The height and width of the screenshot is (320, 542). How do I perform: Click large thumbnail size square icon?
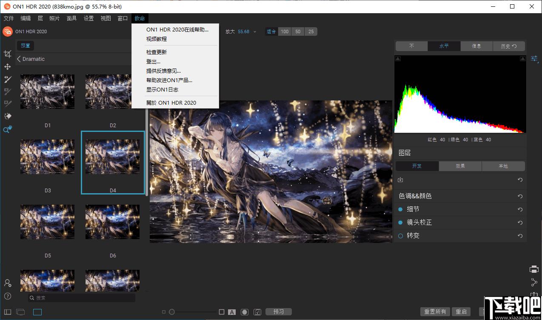(x=222, y=312)
